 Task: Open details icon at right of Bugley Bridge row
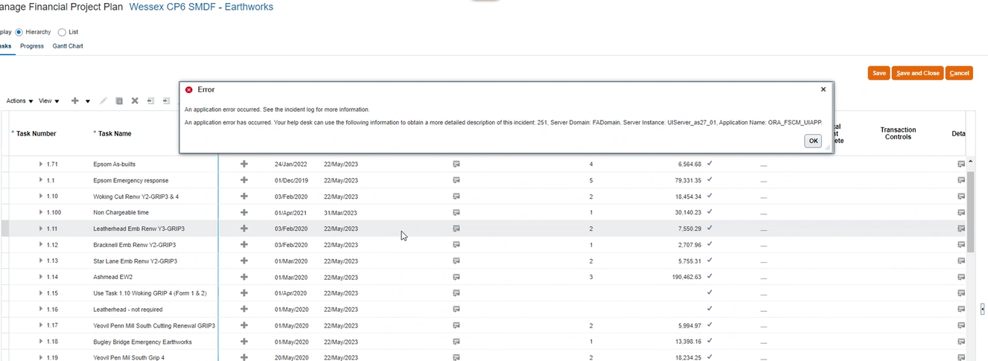tap(961, 342)
